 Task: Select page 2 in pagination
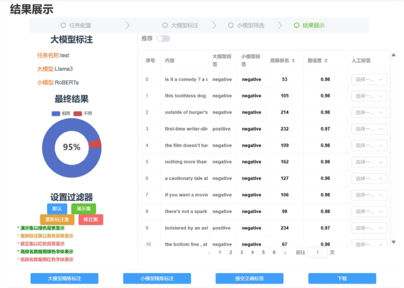click(231, 252)
